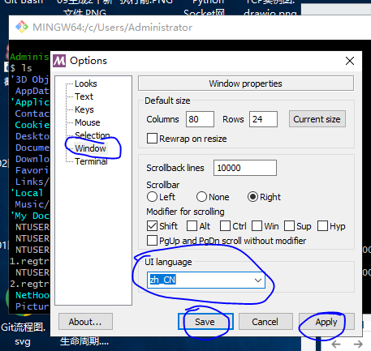This screenshot has width=371, height=351.
Task: Open the Looks category
Action: pos(86,83)
